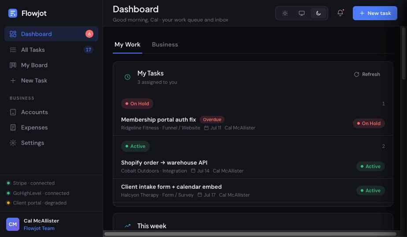Click Ridgeline Fitness client label

click(x=140, y=128)
